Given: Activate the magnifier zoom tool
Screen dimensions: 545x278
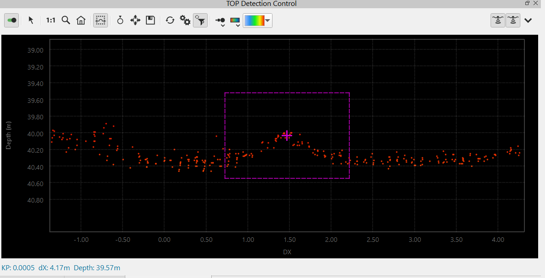Looking at the screenshot, I should [x=66, y=21].
